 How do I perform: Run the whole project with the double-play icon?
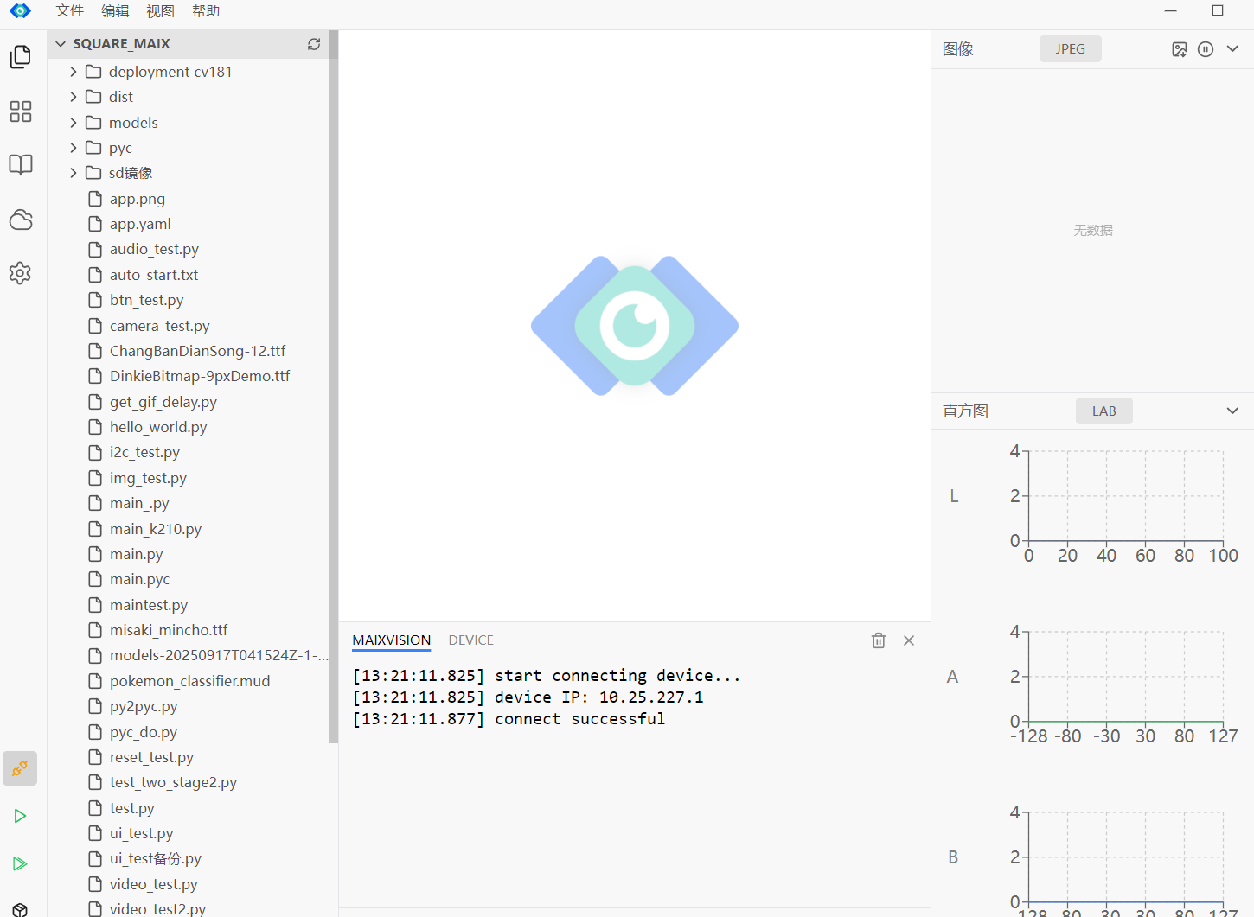[20, 863]
